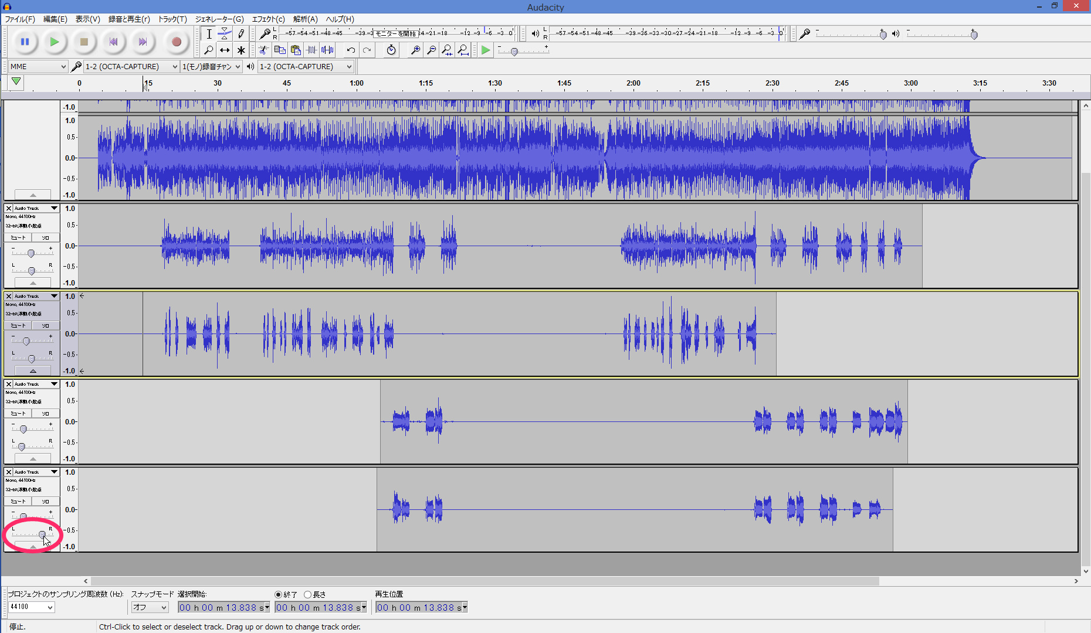Click the Trim audio icon

[311, 50]
